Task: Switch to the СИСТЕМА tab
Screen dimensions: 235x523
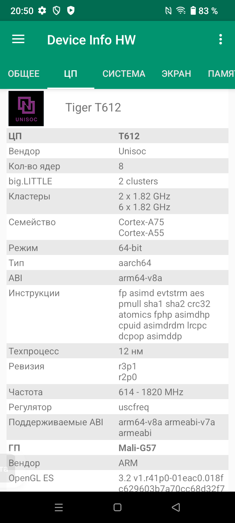Action: pos(124,74)
